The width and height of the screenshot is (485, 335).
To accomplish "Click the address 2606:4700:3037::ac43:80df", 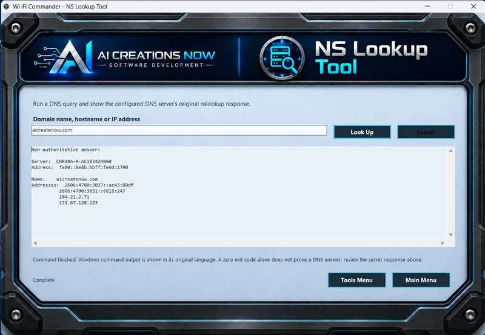I will click(99, 185).
